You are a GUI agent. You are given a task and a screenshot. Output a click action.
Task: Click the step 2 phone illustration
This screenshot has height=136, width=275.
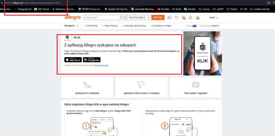[181, 127]
